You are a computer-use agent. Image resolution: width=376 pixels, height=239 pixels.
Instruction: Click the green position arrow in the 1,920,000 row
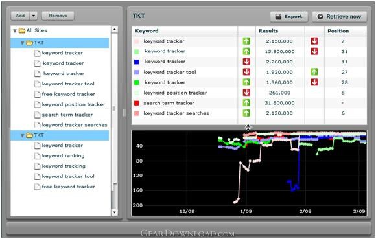pos(314,72)
